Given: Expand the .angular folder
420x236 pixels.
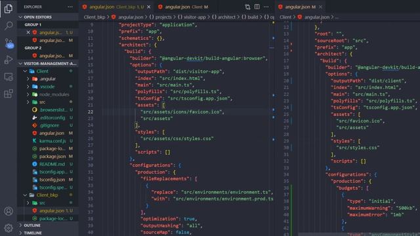Looking at the screenshot, I should (28, 79).
